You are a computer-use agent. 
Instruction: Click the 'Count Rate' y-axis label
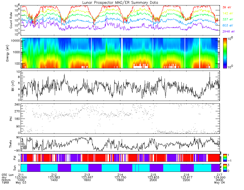11,20
